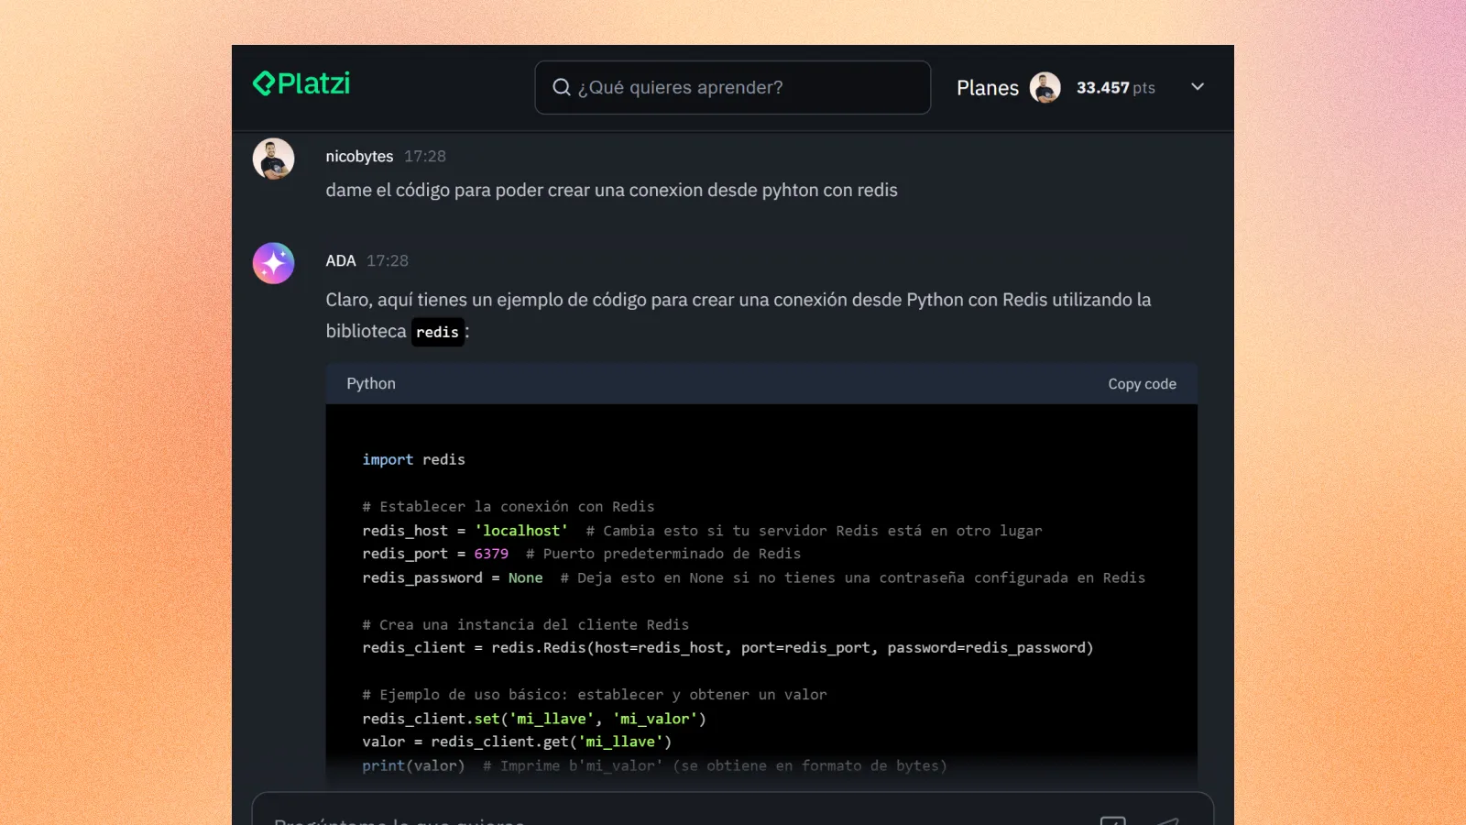Image resolution: width=1466 pixels, height=825 pixels.
Task: Open the profile avatar in header
Action: [x=1045, y=87]
